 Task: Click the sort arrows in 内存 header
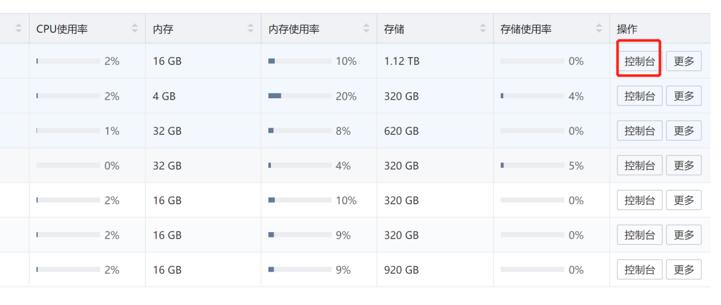pos(251,29)
